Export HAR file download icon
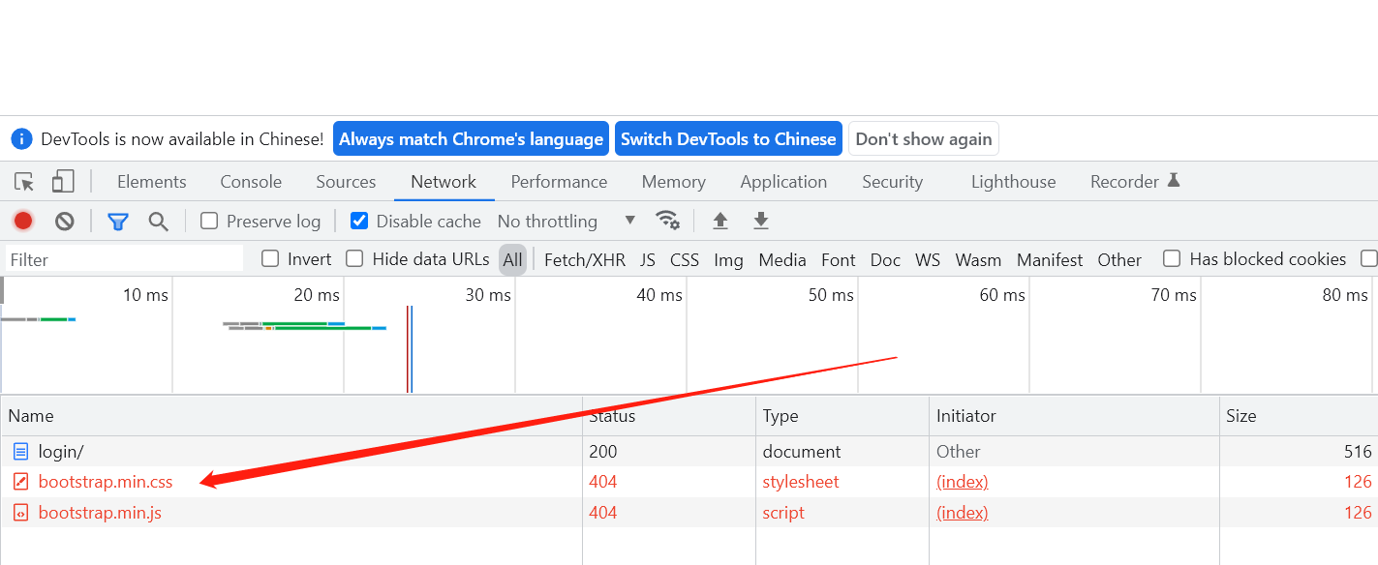The height and width of the screenshot is (565, 1378). [x=761, y=221]
